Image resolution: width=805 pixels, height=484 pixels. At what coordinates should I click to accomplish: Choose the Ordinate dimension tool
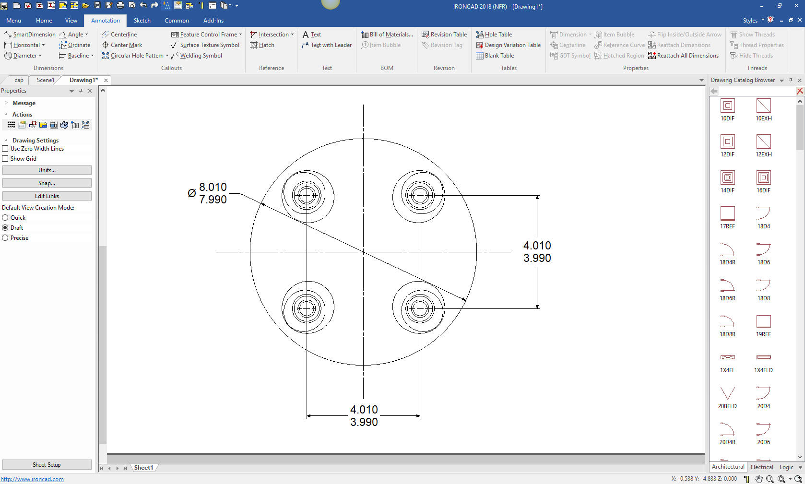click(x=74, y=45)
